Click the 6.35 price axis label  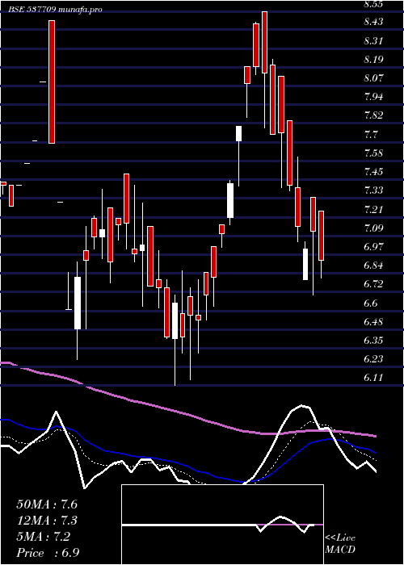pyautogui.click(x=373, y=340)
